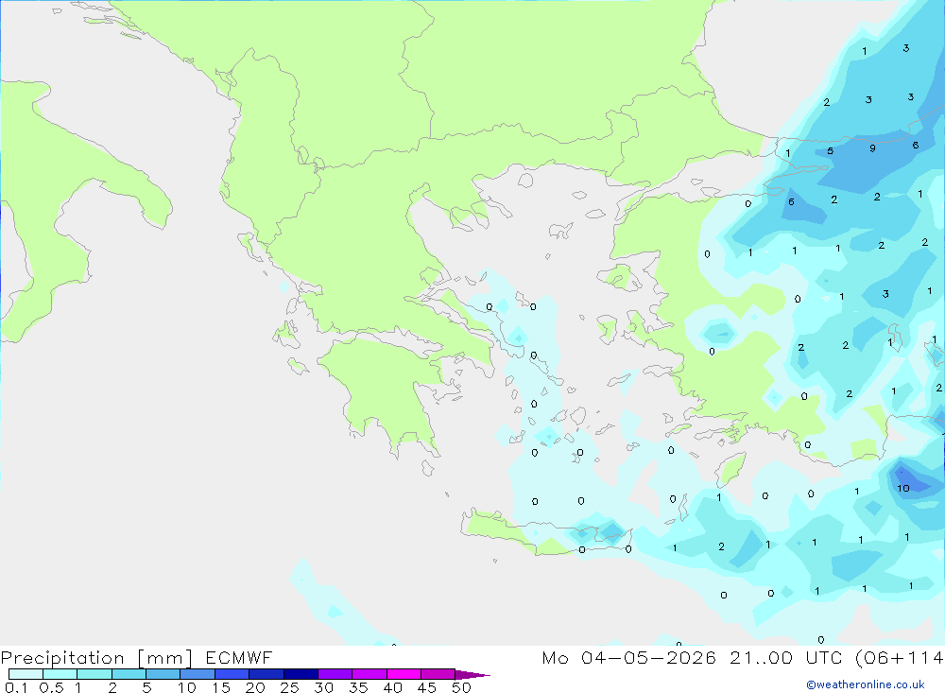Pick the 40–45 mm magenta legend swatch
This screenshot has width=945, height=693.
(404, 674)
